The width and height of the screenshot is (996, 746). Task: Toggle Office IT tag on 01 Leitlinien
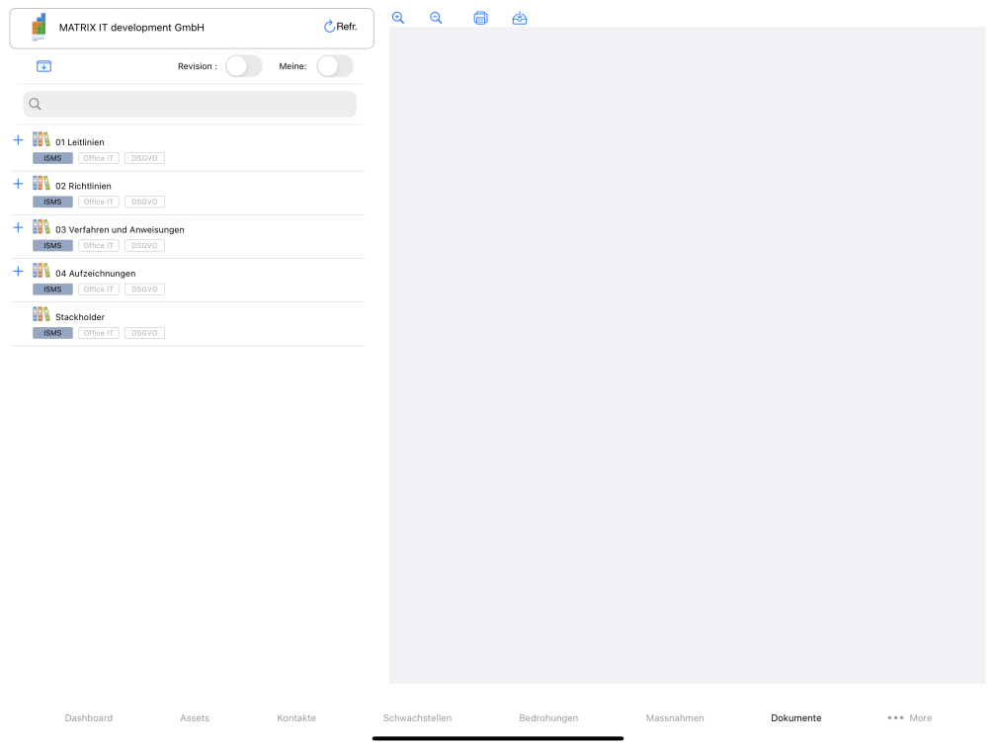coord(99,158)
